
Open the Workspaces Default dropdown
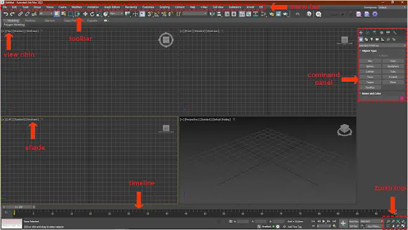[392, 7]
